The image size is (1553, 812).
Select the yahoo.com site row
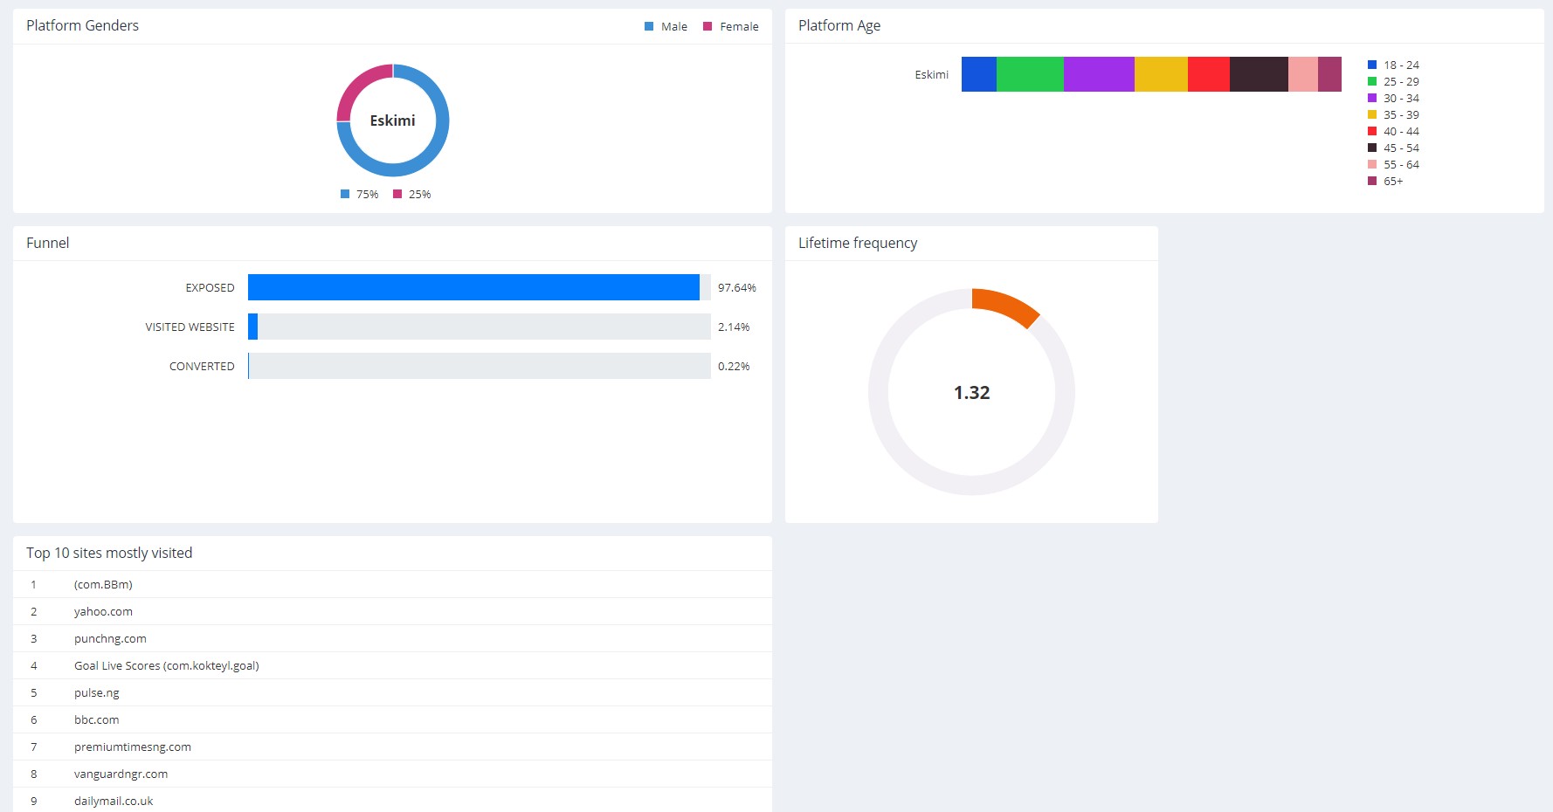pos(392,611)
